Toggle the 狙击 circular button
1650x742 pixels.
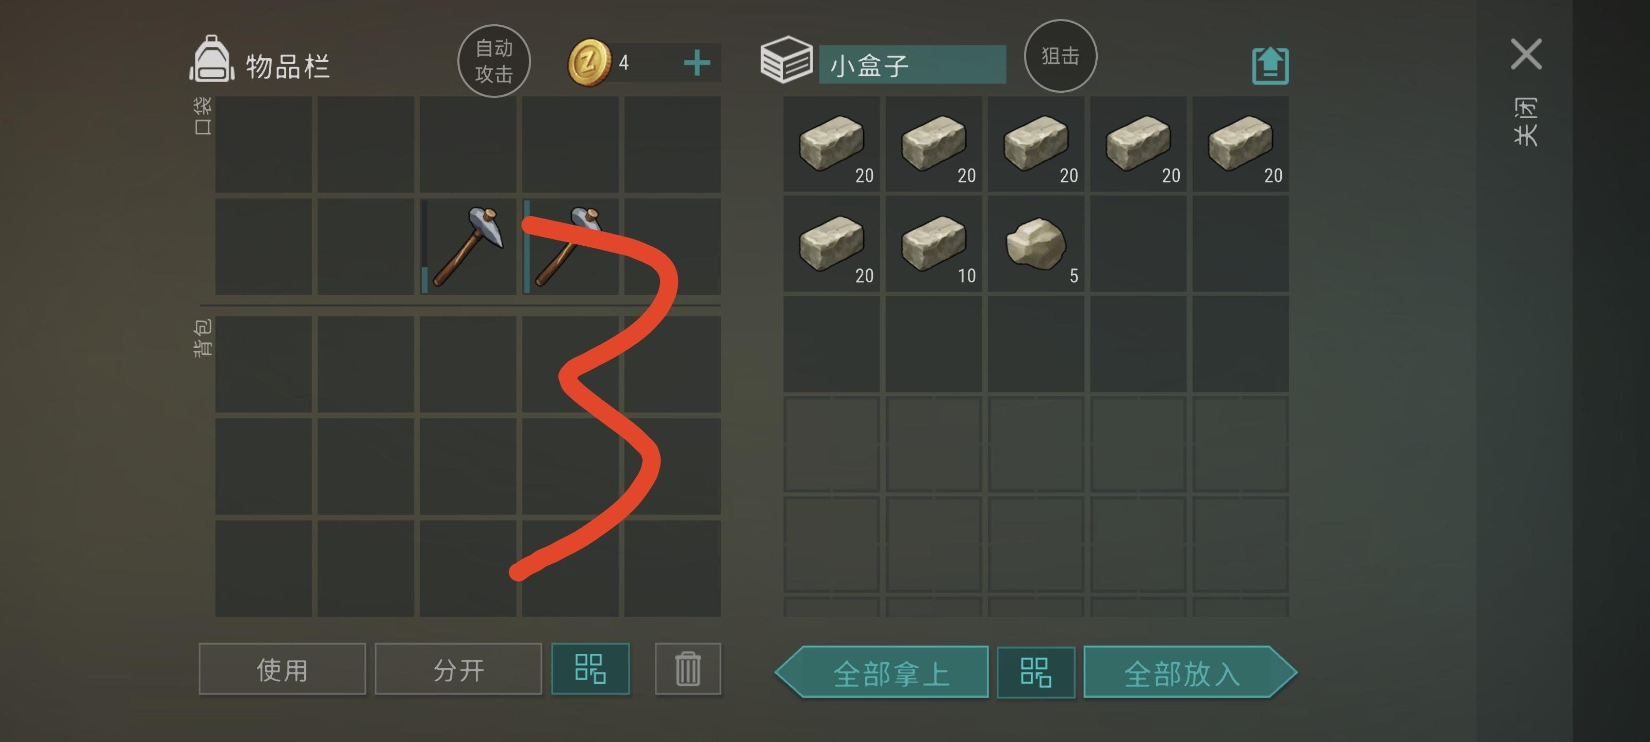[x=1060, y=56]
